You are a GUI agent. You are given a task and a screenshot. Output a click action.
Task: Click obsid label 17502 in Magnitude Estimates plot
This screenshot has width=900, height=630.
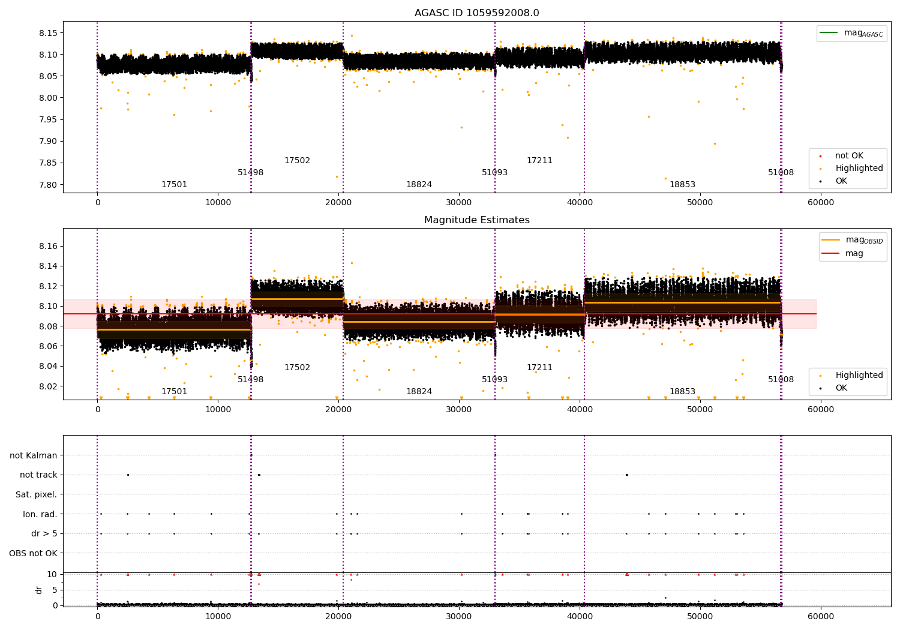click(x=298, y=368)
